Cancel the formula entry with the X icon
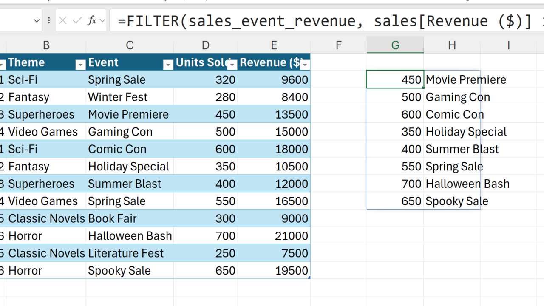Image resolution: width=544 pixels, height=306 pixels. 63,20
